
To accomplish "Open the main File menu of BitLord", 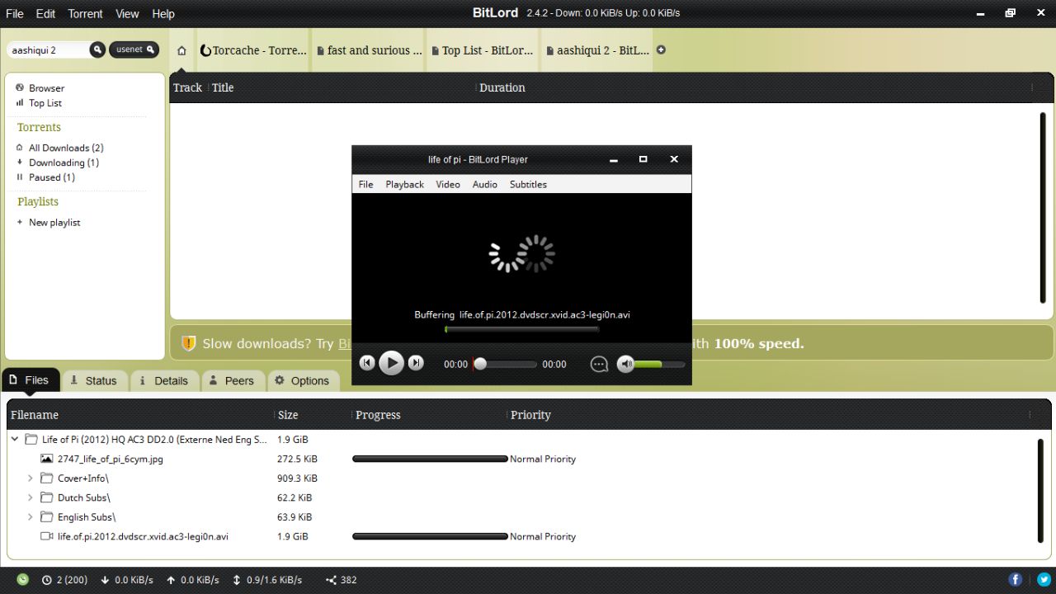I will pyautogui.click(x=15, y=14).
